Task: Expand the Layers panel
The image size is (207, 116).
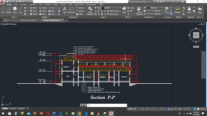Action: tap(103, 17)
